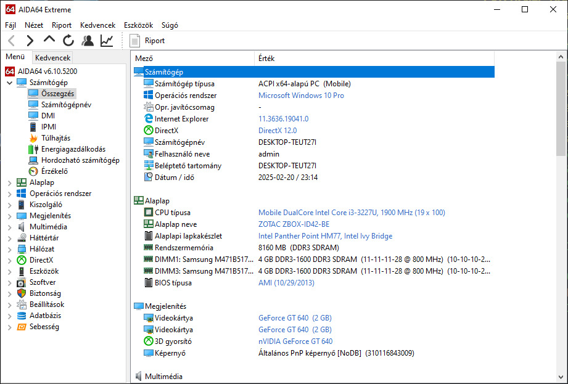
Task: Open the Nézet menu
Action: click(x=34, y=25)
